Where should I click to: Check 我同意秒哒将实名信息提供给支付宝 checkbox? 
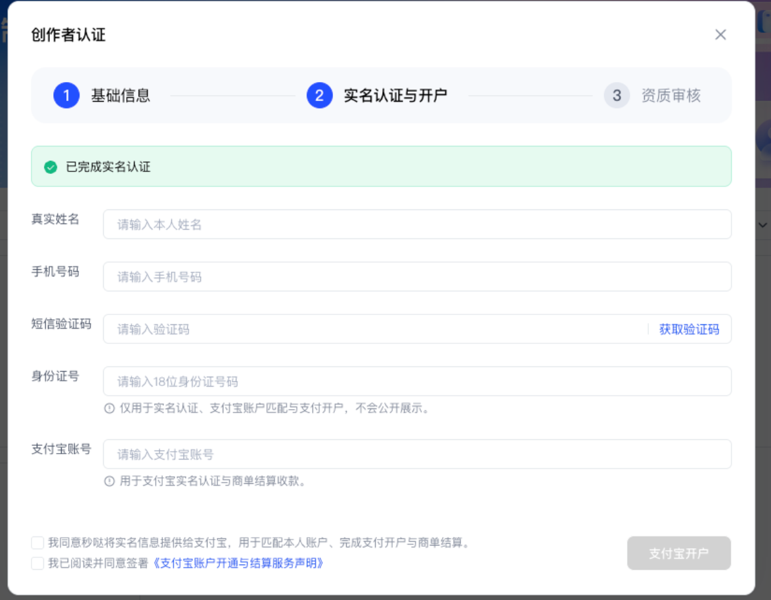click(37, 542)
